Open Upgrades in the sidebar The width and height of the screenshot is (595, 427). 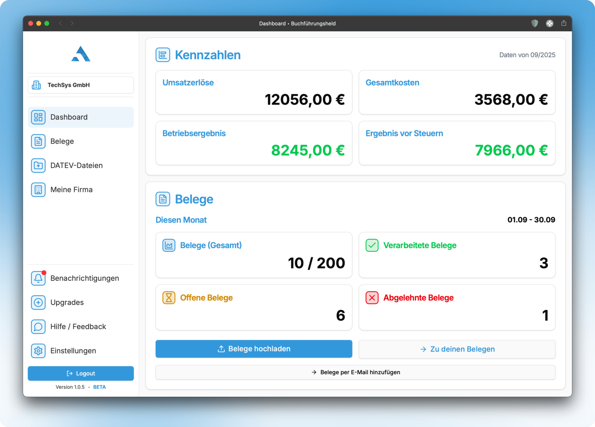81,303
